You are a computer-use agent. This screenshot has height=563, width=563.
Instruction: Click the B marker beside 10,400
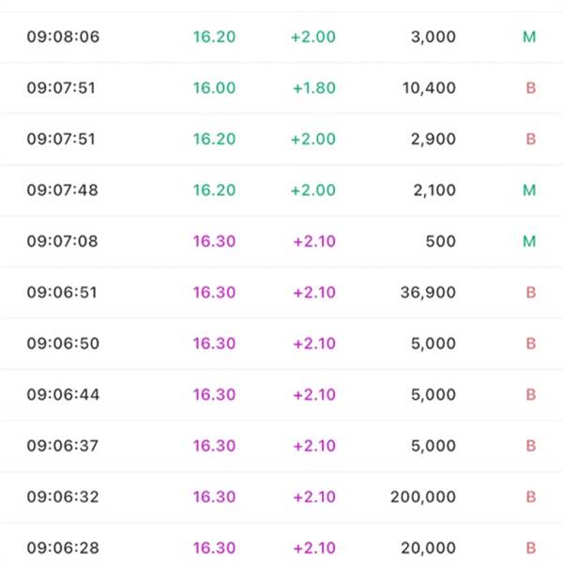(x=531, y=88)
